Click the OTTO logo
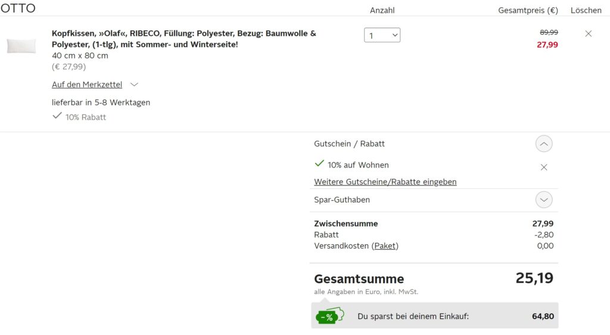This screenshot has height=335, width=610. pyautogui.click(x=18, y=8)
